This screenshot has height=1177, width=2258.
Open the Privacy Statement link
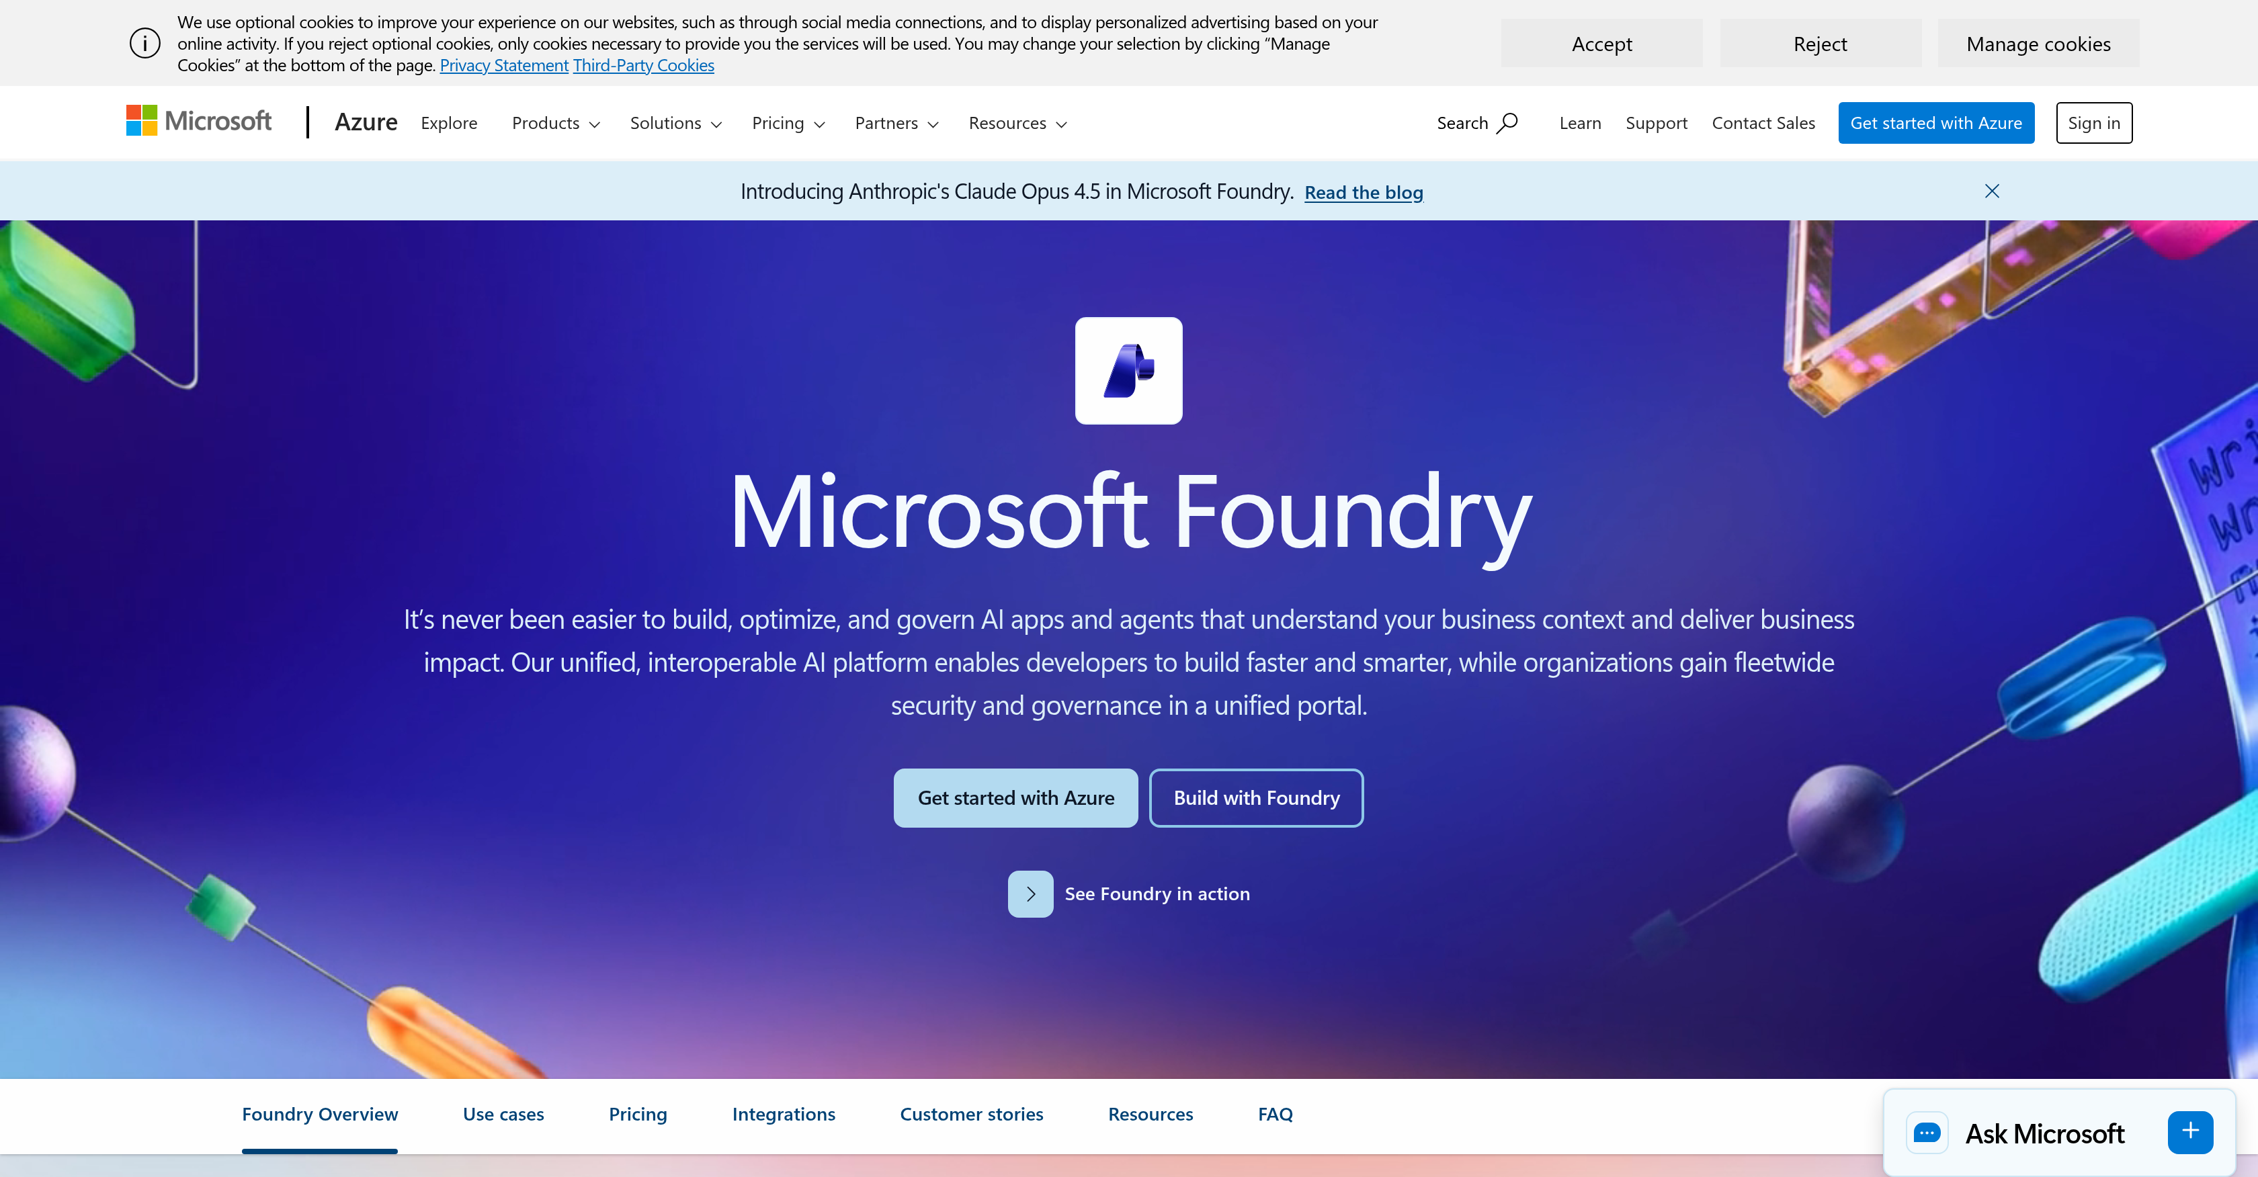pyautogui.click(x=503, y=65)
